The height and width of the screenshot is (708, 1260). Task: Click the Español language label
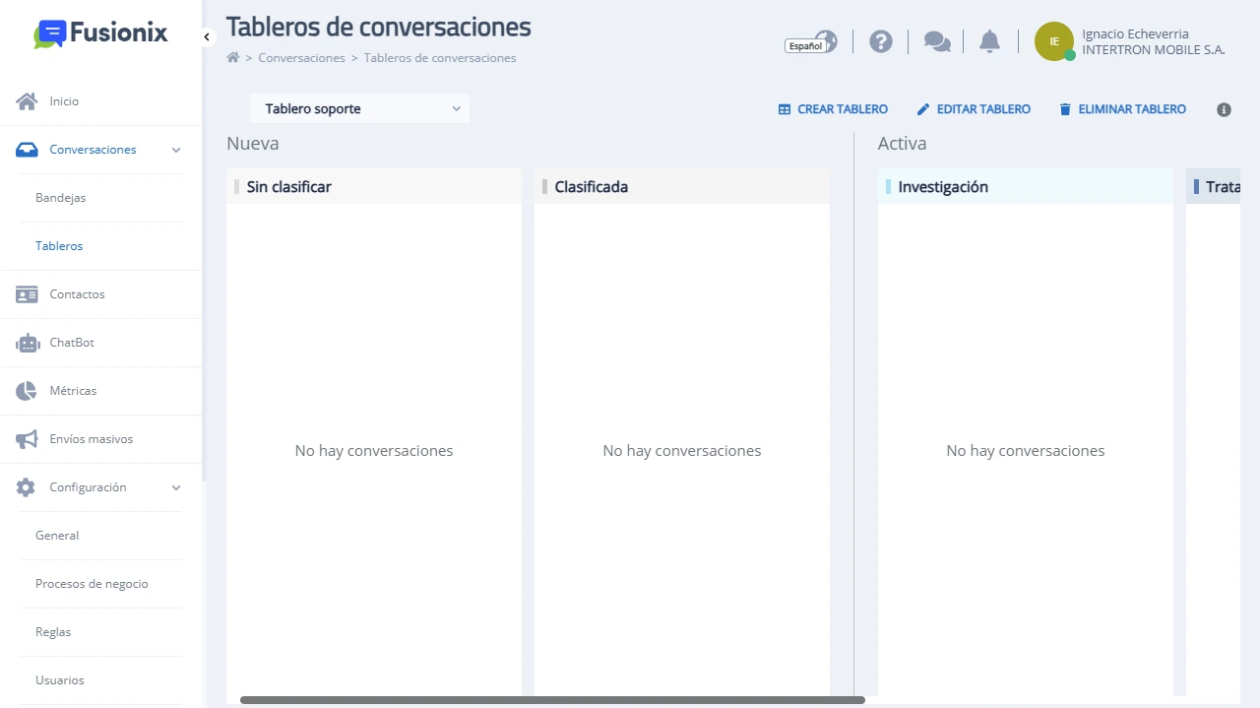tap(805, 46)
